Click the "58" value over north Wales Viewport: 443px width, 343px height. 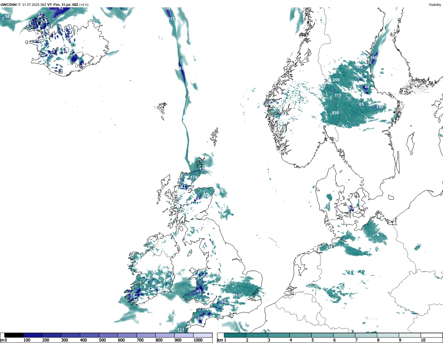click(x=206, y=276)
